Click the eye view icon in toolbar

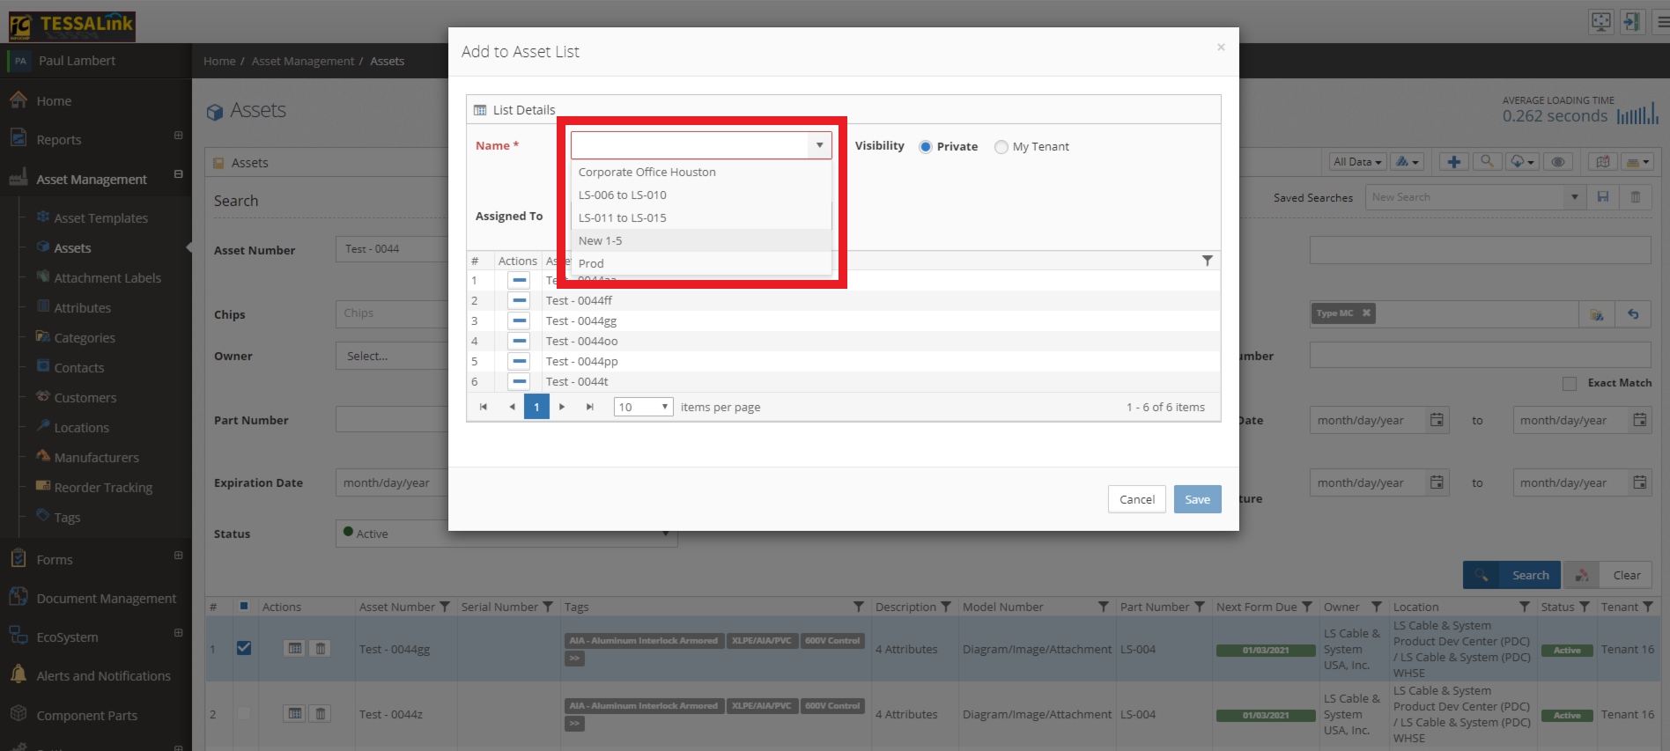1557,162
